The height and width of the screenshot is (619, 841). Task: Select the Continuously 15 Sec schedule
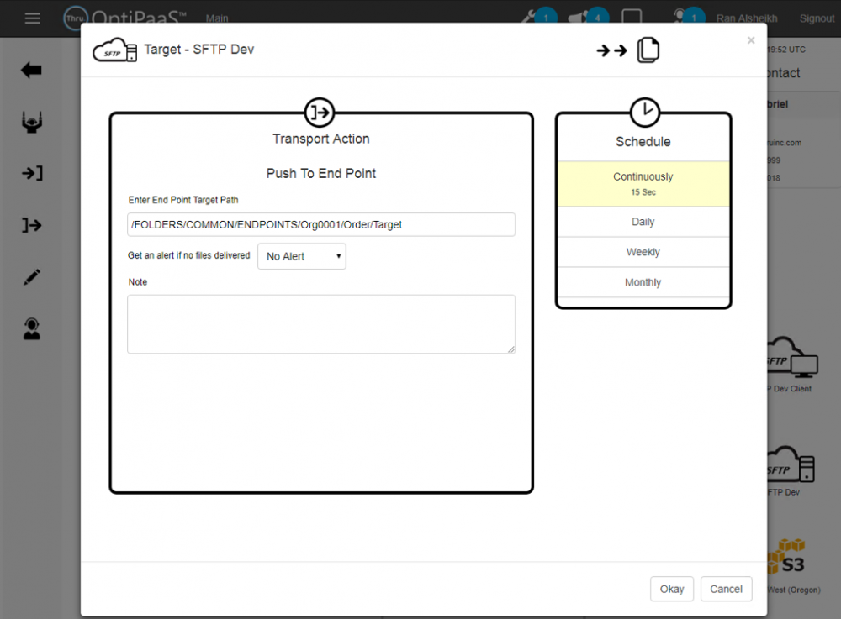tap(643, 184)
